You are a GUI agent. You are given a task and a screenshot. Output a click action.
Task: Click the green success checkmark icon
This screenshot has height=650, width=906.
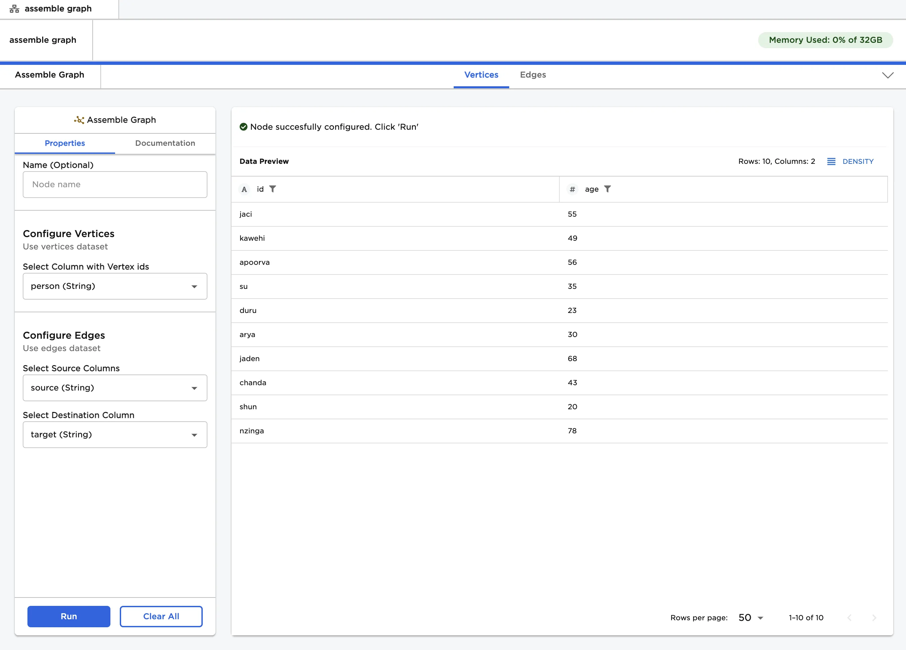pyautogui.click(x=243, y=127)
